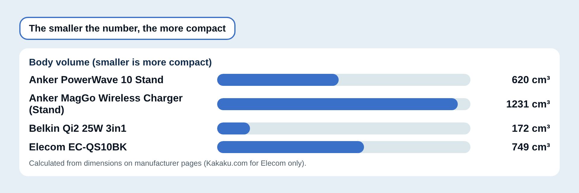Screen dimensions: 579x193
Task: Click the Belkin Qi2 short blue bar
Action: point(233,128)
